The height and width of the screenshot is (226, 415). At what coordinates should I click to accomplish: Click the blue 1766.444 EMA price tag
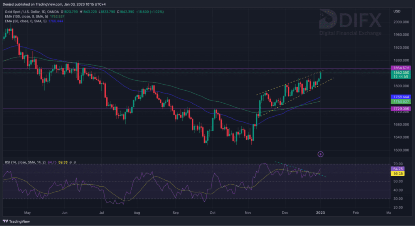[x=400, y=97]
